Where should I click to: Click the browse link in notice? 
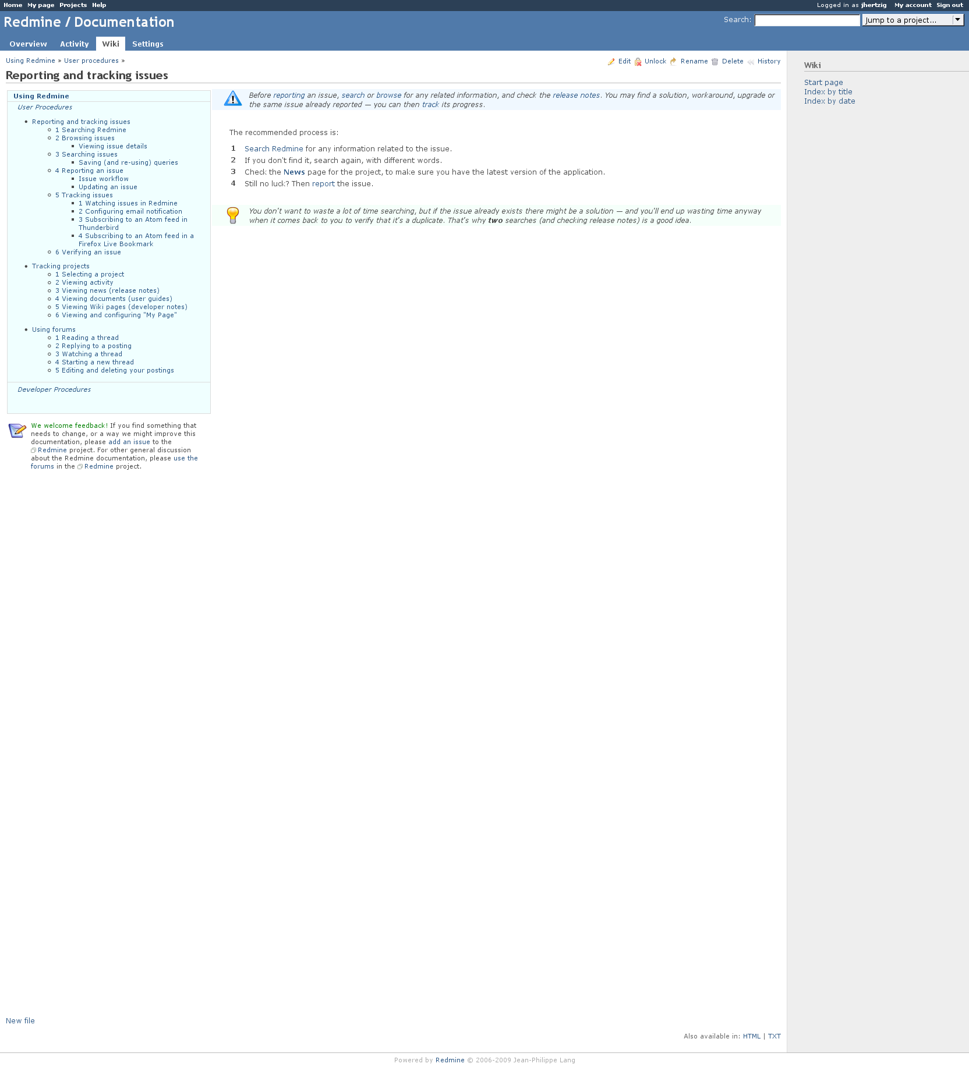point(388,95)
